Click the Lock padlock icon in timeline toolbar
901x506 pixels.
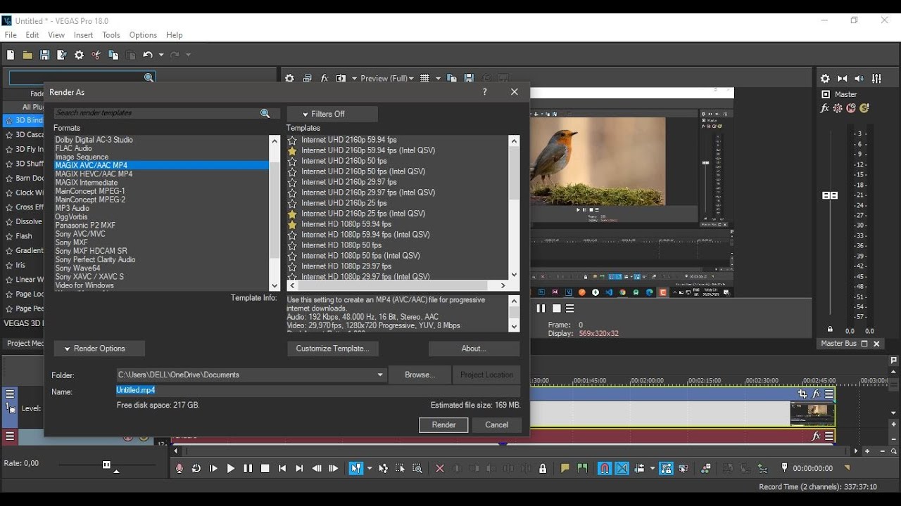543,468
